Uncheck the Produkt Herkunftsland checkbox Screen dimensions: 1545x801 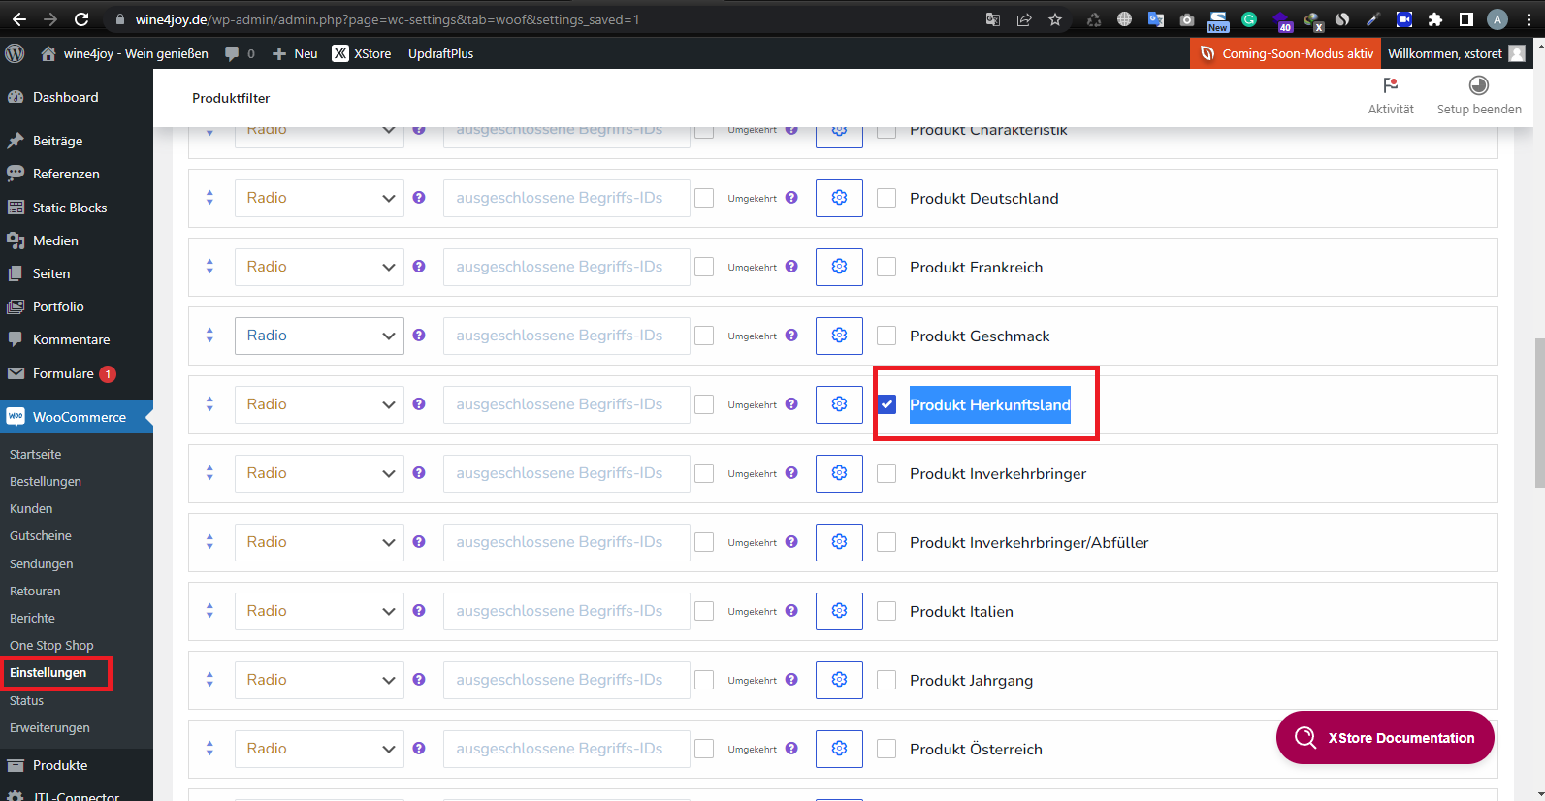pyautogui.click(x=886, y=404)
